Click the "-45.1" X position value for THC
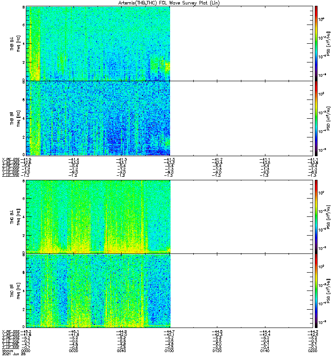The height and width of the screenshot is (357, 334). (73, 332)
